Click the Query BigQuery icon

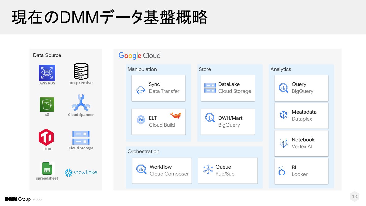(284, 88)
